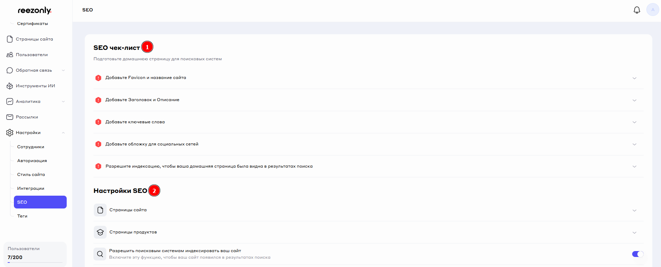
Task: Collapse the Настройки sidebar section
Action: [x=63, y=133]
